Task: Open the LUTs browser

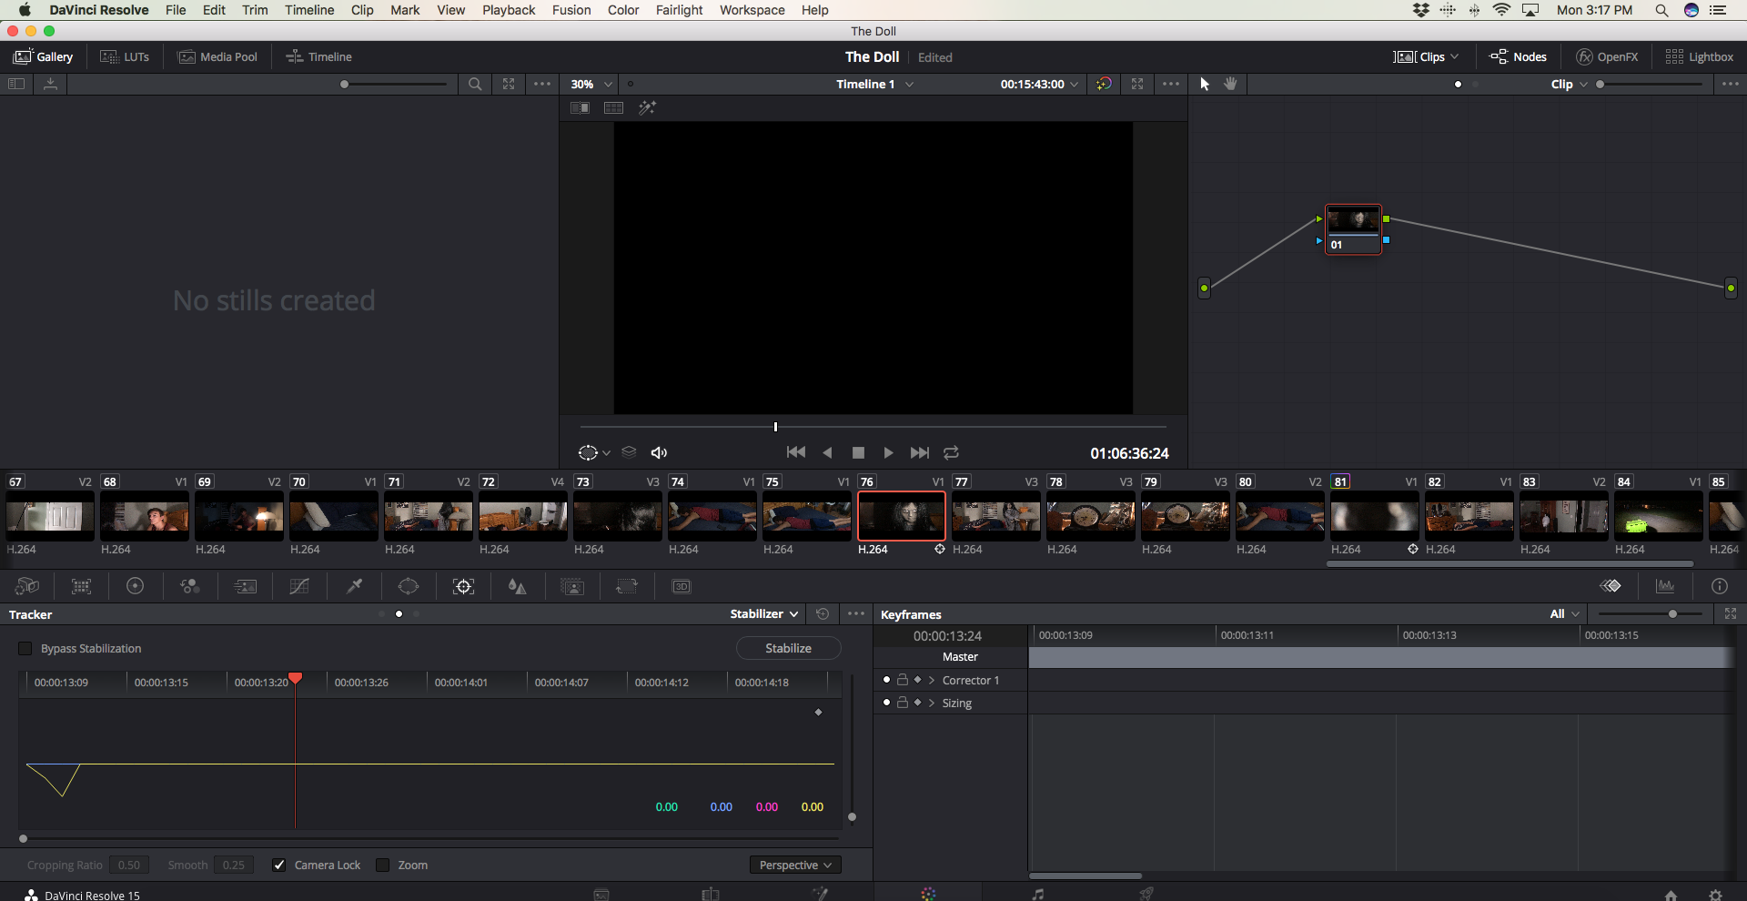Action: 125,56
